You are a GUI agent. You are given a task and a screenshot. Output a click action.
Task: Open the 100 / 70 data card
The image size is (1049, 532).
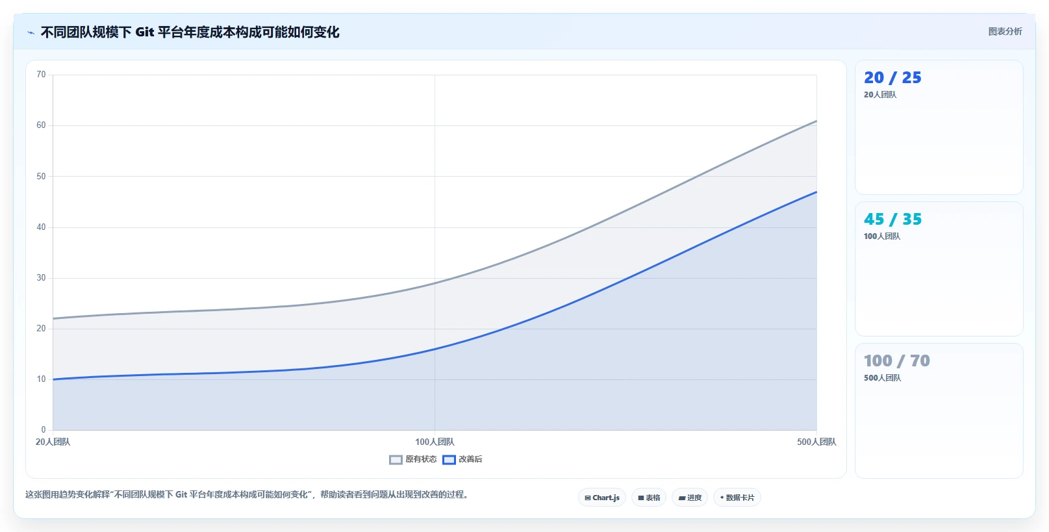939,411
